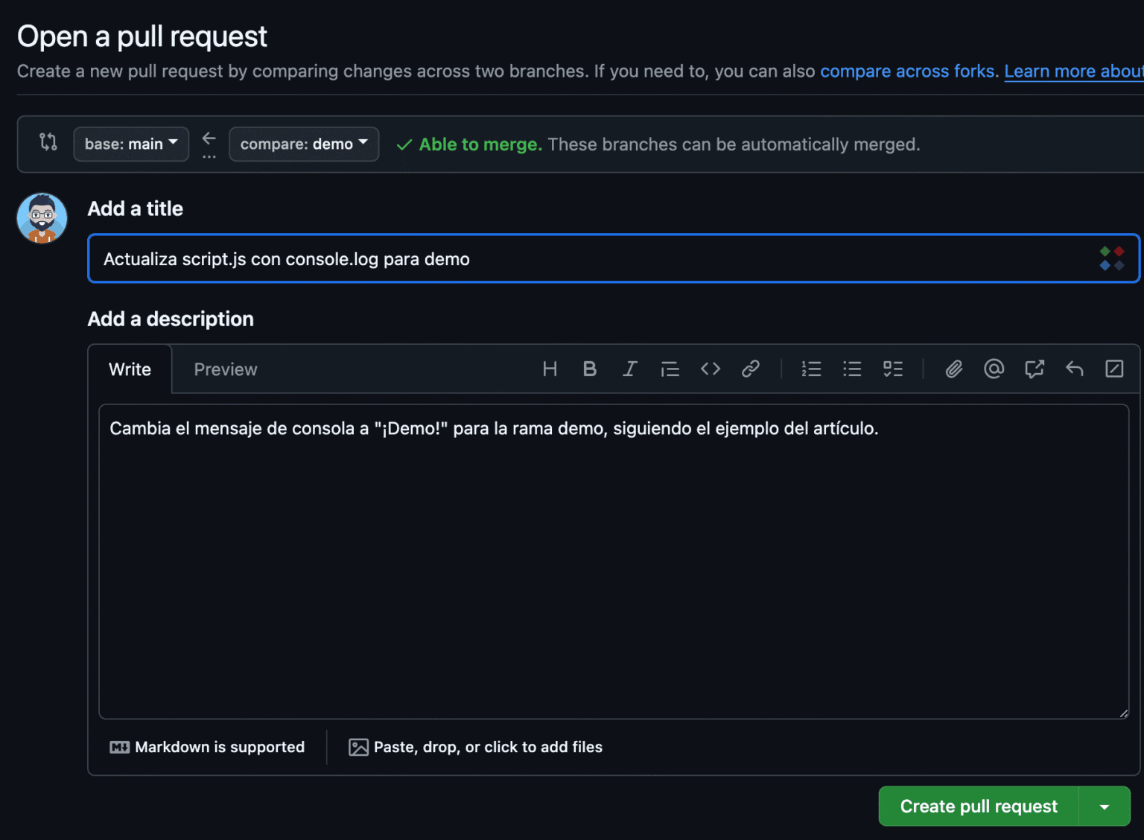Edit the pull request title field
The image size is (1144, 840).
[521, 258]
